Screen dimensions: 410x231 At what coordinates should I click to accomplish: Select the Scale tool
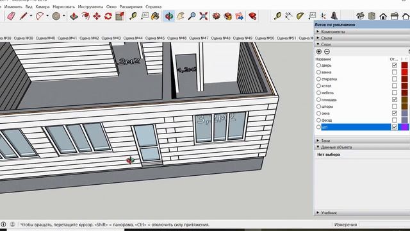point(120,16)
